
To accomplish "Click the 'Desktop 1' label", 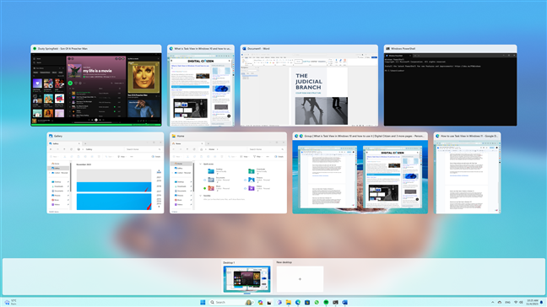I will coord(229,262).
